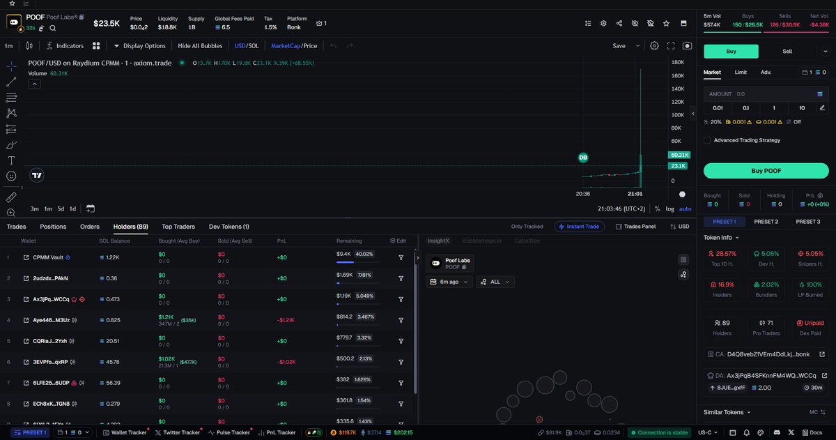Switch to the Sell button
Image resolution: width=836 pixels, height=440 pixels.
pyautogui.click(x=787, y=51)
